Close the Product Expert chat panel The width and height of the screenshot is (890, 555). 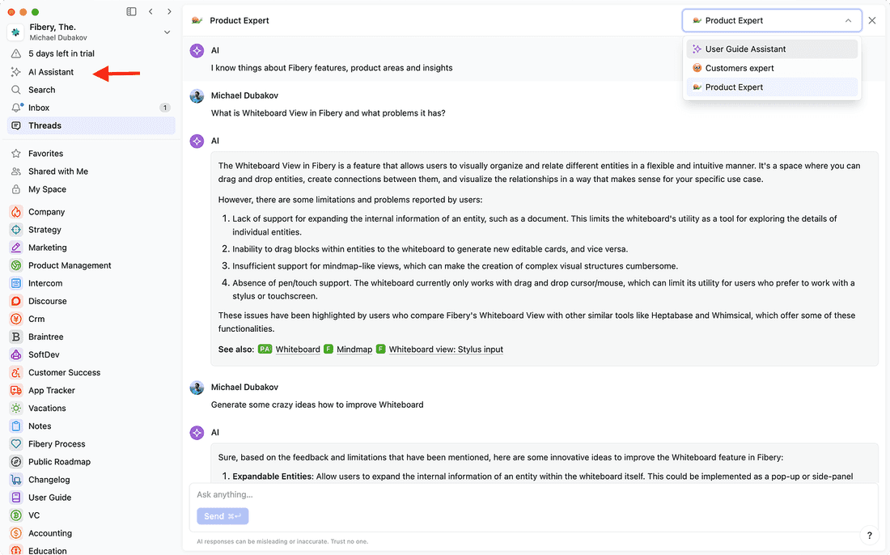click(x=872, y=21)
